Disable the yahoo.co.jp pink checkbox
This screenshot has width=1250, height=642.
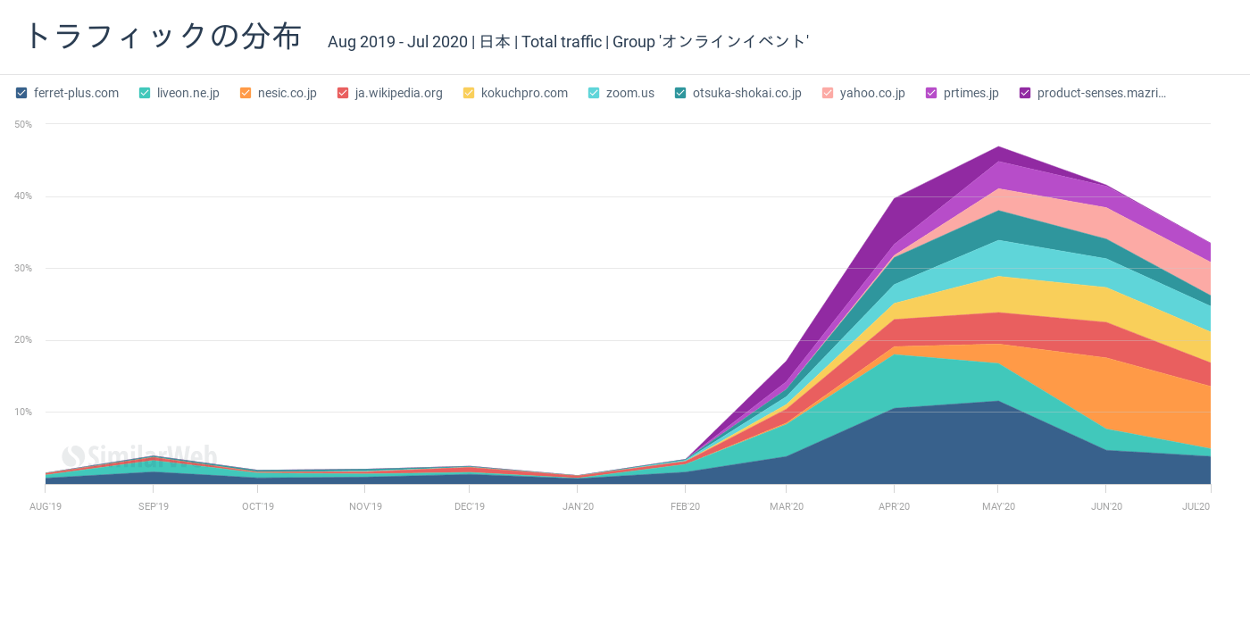point(828,93)
